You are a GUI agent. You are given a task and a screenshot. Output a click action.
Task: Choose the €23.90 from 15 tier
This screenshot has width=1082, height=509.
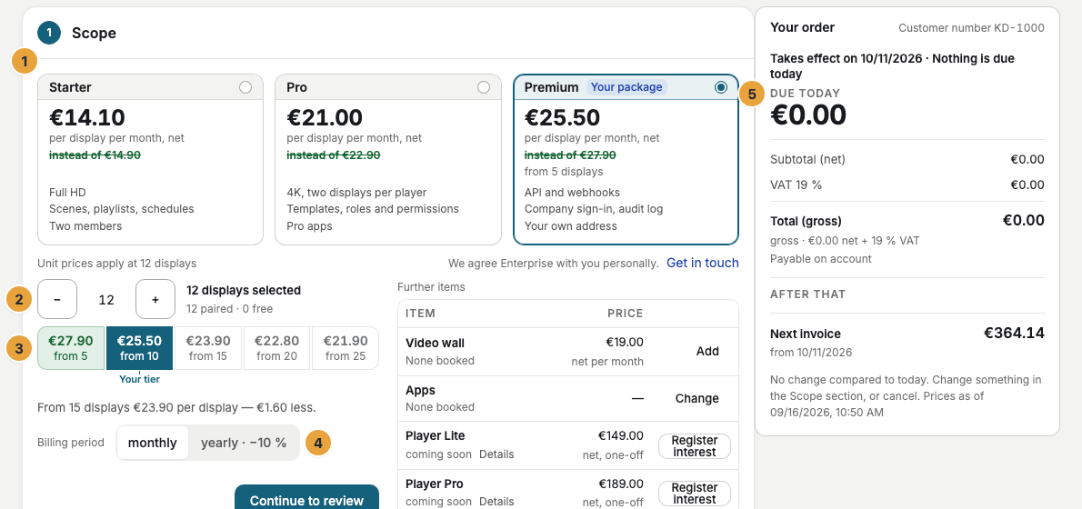[208, 348]
